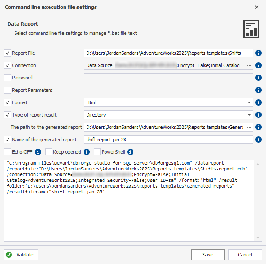266x264 pixels.
Task: Enable the Keep opened checkbox
Action: (x=49, y=152)
